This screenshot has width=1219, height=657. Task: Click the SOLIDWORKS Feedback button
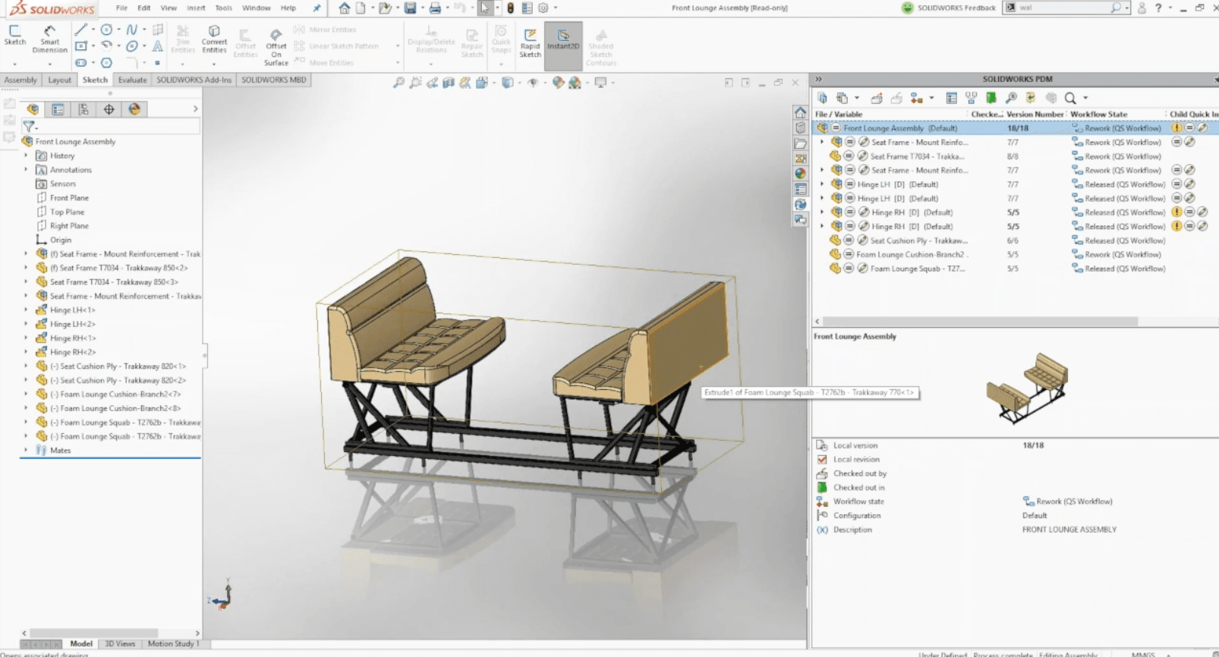(949, 8)
